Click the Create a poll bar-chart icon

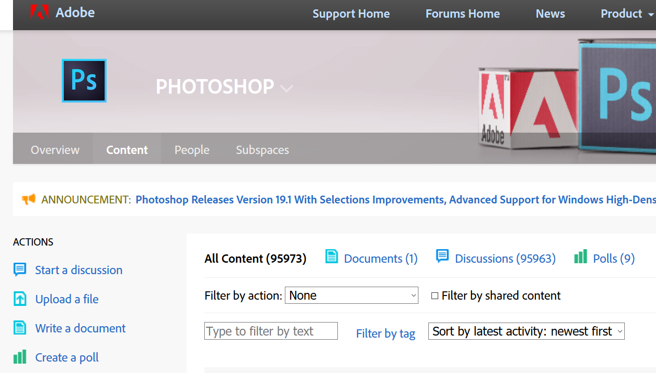coord(20,357)
